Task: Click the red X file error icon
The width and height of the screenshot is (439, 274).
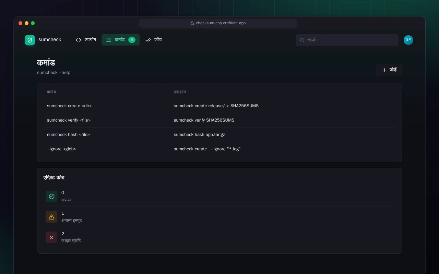Action: click(51, 237)
